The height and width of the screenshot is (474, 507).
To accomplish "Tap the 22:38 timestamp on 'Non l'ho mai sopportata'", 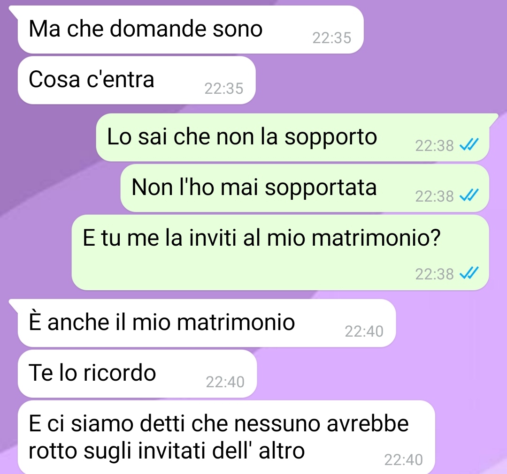I will pos(435,196).
